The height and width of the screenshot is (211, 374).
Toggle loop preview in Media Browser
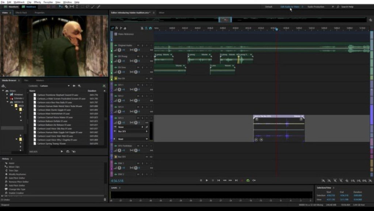(68, 151)
